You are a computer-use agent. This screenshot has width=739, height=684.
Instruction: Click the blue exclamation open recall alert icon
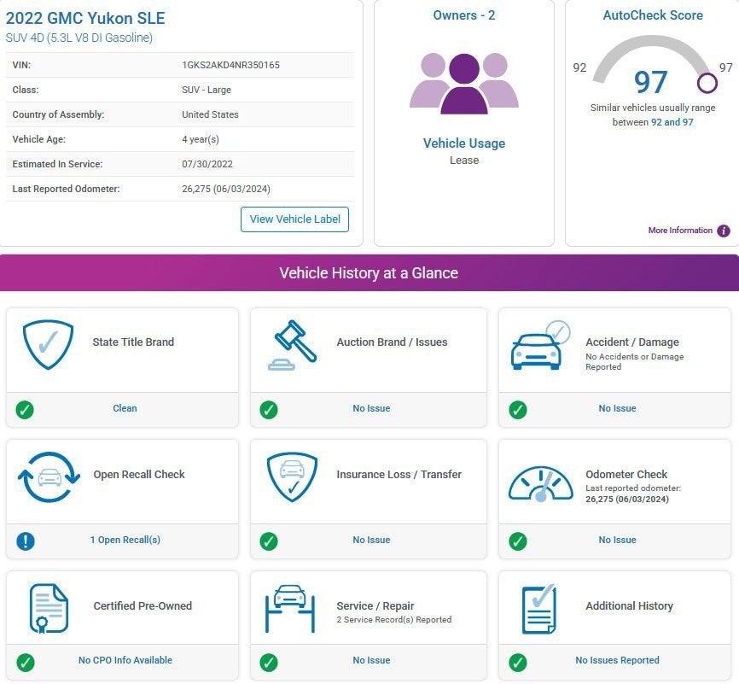[x=26, y=541]
